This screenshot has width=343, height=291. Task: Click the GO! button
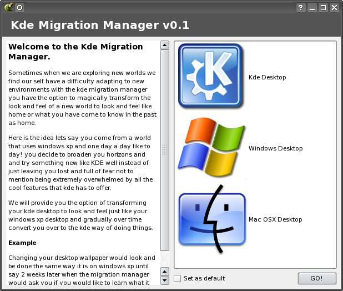click(x=317, y=278)
